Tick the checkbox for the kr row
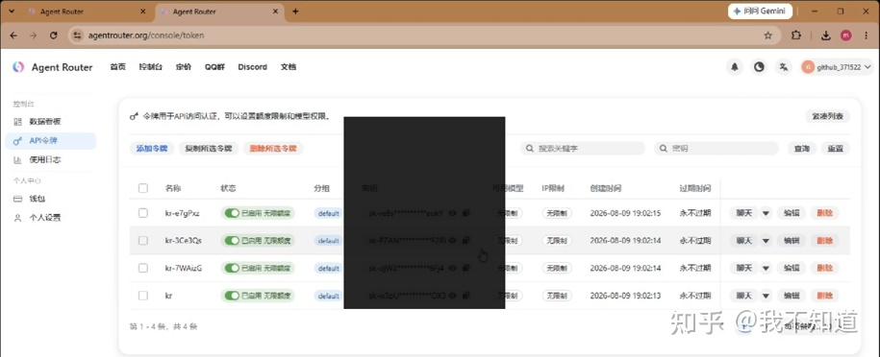Viewport: 880px width, 357px height. pos(143,296)
